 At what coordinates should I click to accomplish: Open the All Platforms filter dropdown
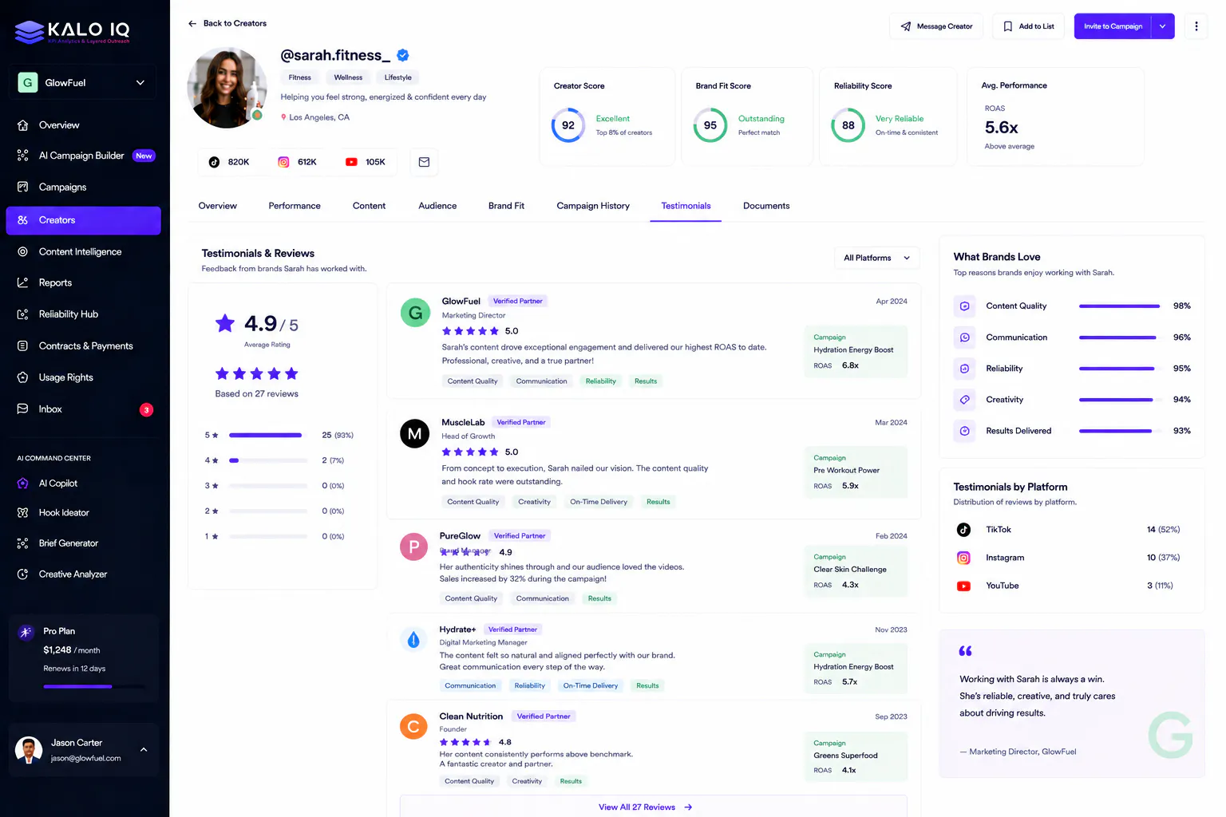point(876,258)
